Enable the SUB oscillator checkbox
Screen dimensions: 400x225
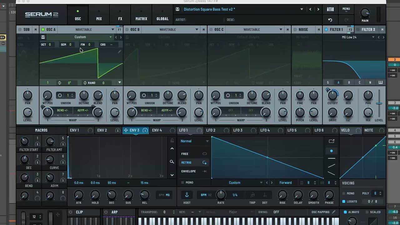tap(20, 30)
